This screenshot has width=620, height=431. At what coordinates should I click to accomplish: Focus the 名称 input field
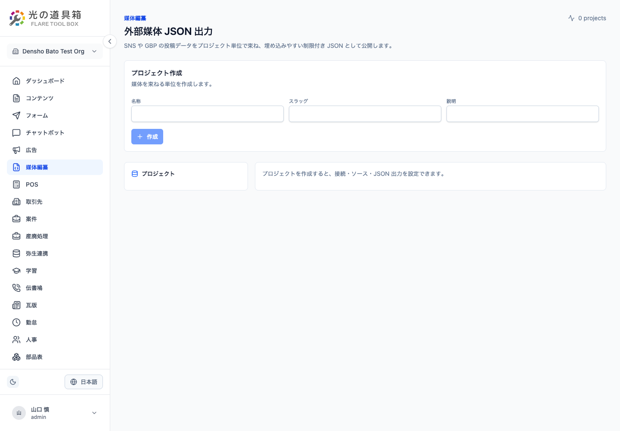208,114
